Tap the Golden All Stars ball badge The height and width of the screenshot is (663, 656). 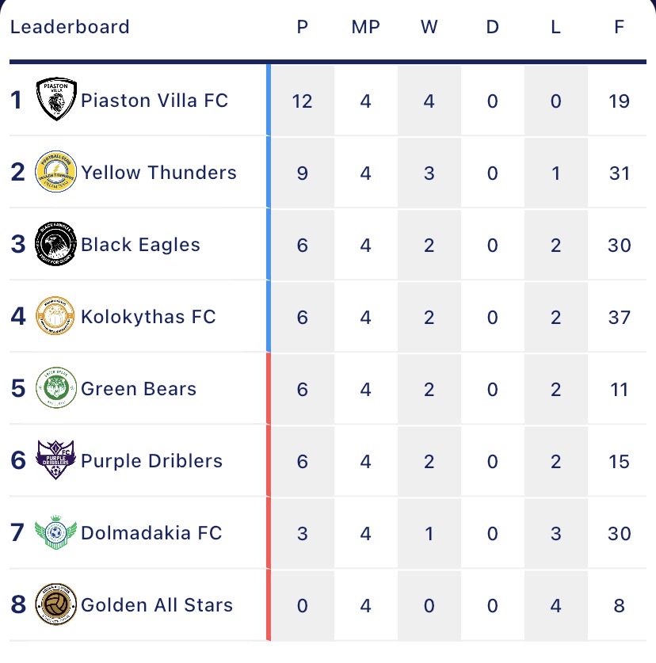pos(55,604)
